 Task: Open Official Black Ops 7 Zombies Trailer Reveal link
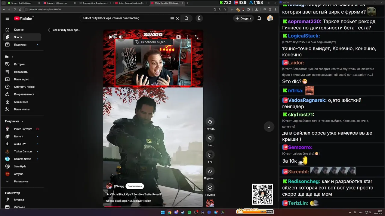134,194
